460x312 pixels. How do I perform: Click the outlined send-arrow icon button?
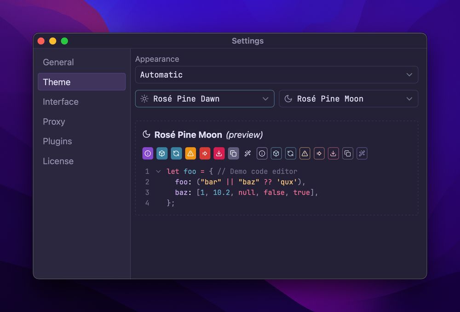(x=319, y=153)
